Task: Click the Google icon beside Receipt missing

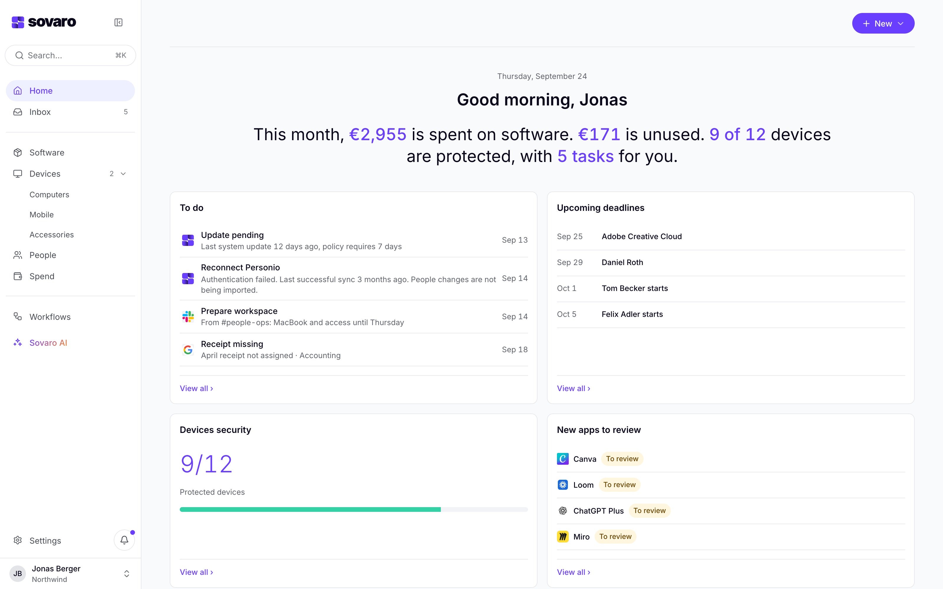Action: click(x=188, y=350)
